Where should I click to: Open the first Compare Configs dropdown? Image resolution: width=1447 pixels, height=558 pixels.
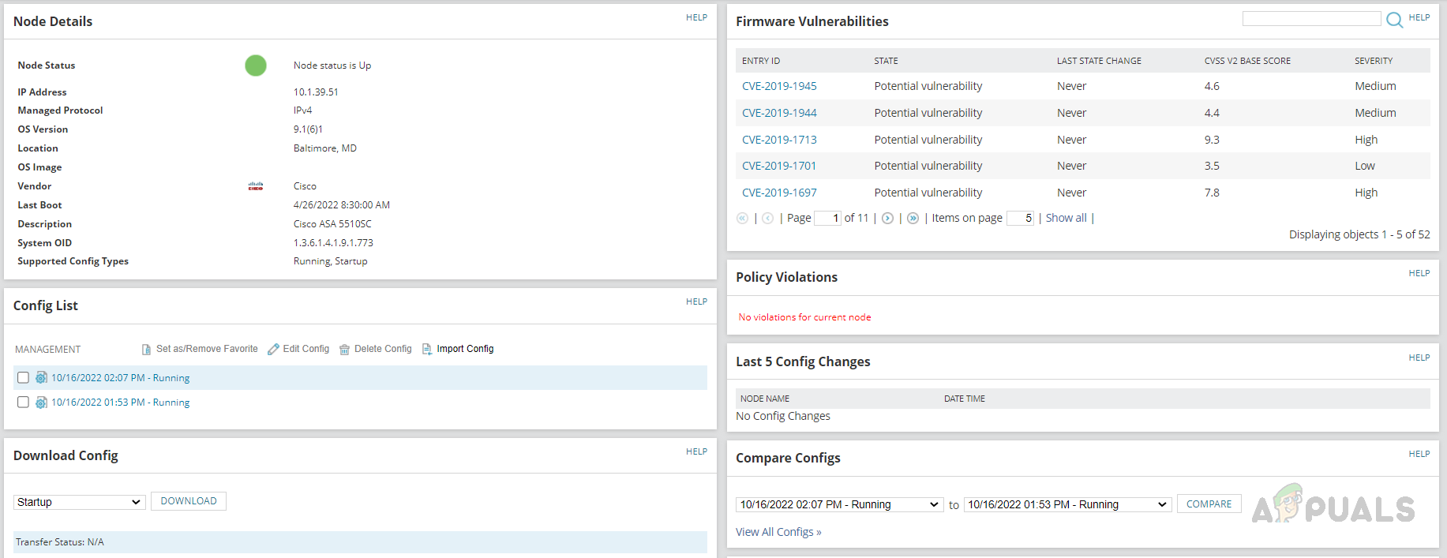[x=839, y=504]
